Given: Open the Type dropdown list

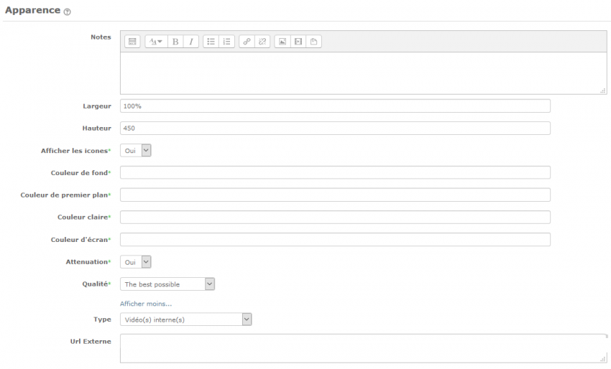Looking at the screenshot, I should coord(185,319).
